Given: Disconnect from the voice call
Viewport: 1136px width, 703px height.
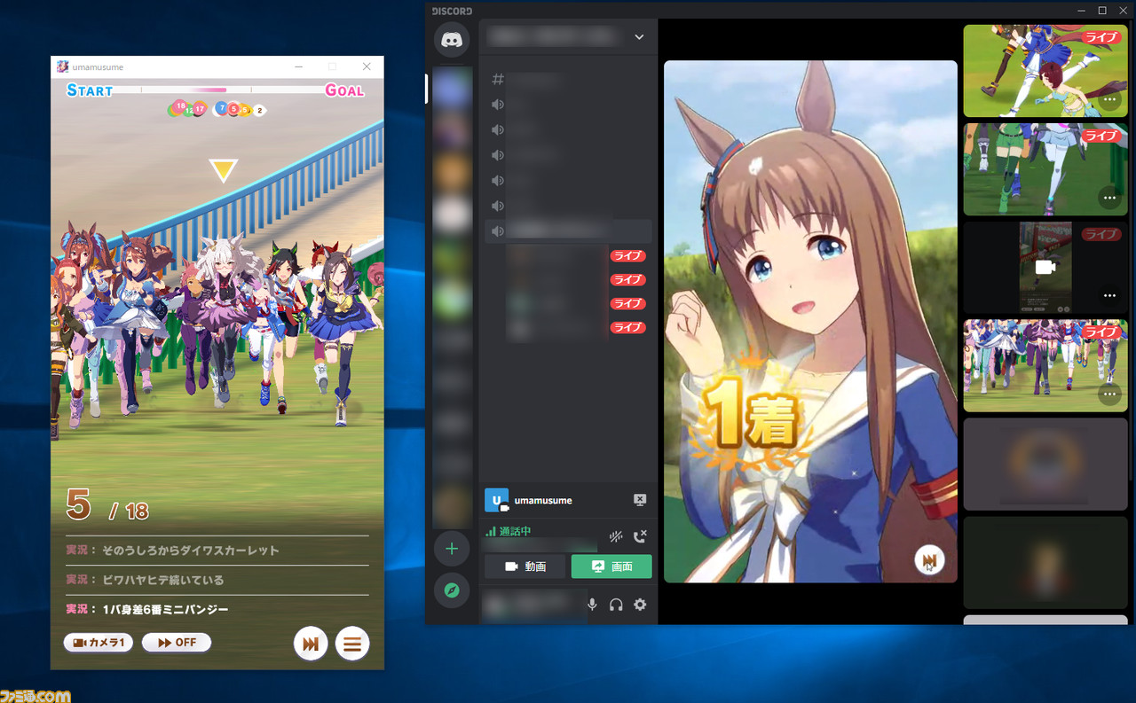Looking at the screenshot, I should (640, 536).
